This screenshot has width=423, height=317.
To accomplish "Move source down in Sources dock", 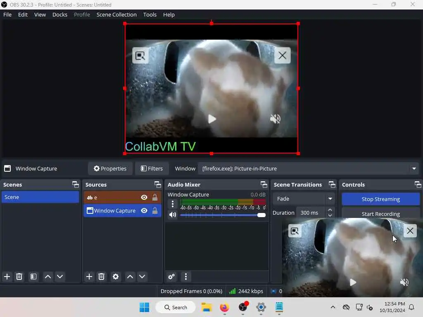I will [142, 277].
